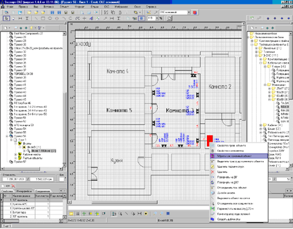Click the first blue diamond icon in right panel toolbar
The image size is (293, 229).
click(x=268, y=19)
